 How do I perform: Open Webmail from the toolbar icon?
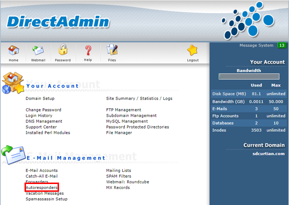click(x=38, y=51)
